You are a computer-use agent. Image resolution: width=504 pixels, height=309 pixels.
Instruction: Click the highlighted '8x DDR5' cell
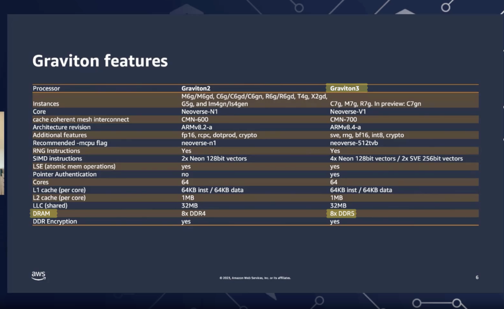coord(342,213)
